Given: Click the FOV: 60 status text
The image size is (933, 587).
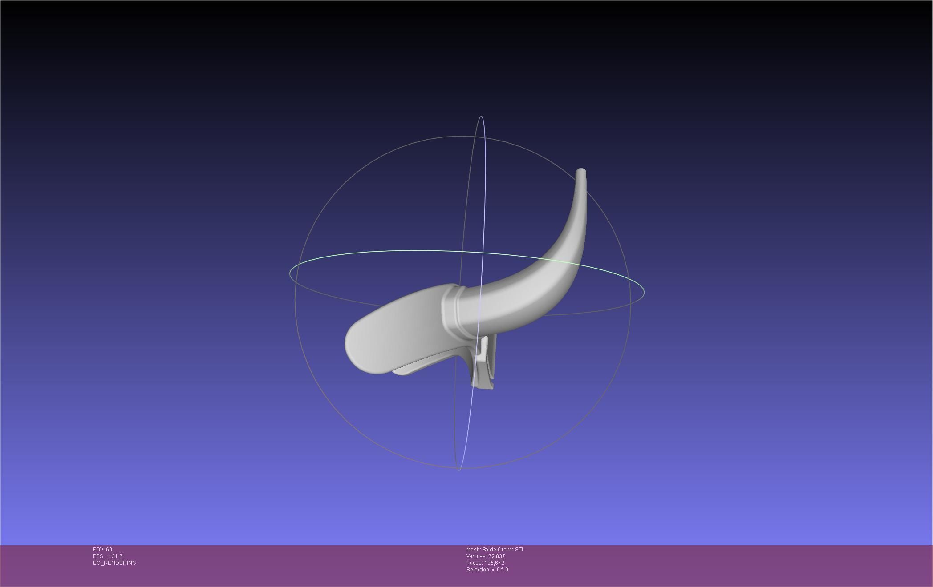Looking at the screenshot, I should 102,550.
